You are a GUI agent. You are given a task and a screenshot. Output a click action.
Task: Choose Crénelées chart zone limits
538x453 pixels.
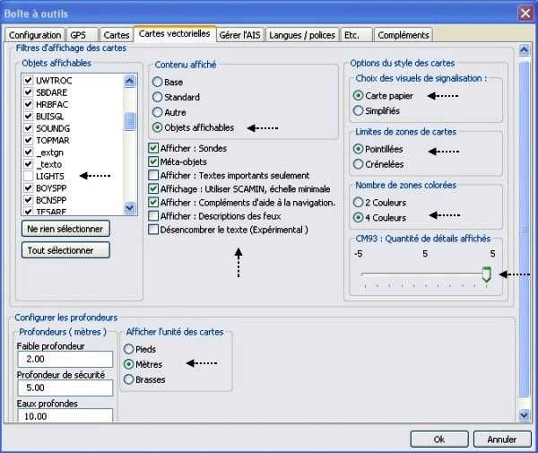tap(359, 164)
